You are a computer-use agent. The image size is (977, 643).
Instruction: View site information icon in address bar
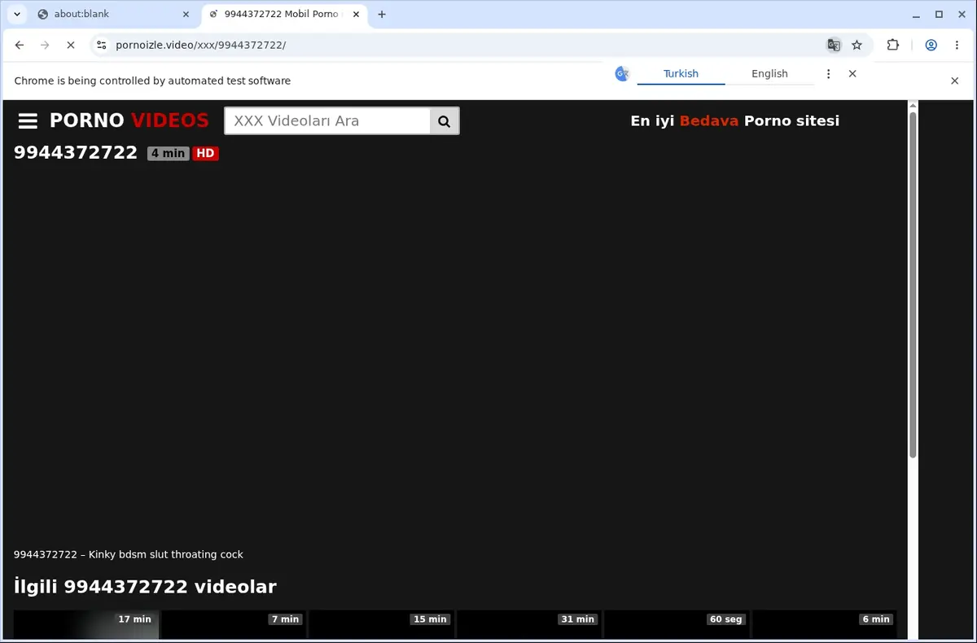(x=101, y=46)
